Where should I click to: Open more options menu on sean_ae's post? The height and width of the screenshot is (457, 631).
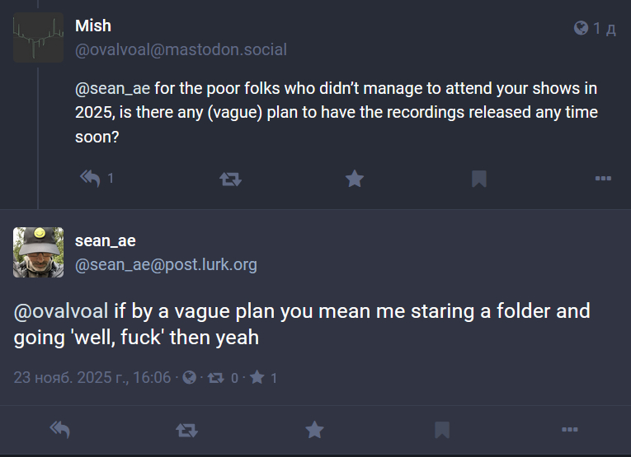pos(569,429)
